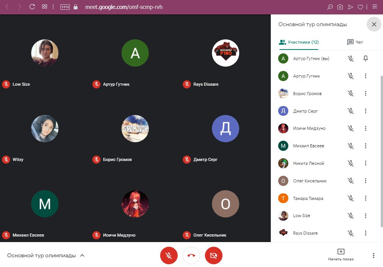Click the lock icon in the address bar
This screenshot has width=383, height=267.
[76, 7]
